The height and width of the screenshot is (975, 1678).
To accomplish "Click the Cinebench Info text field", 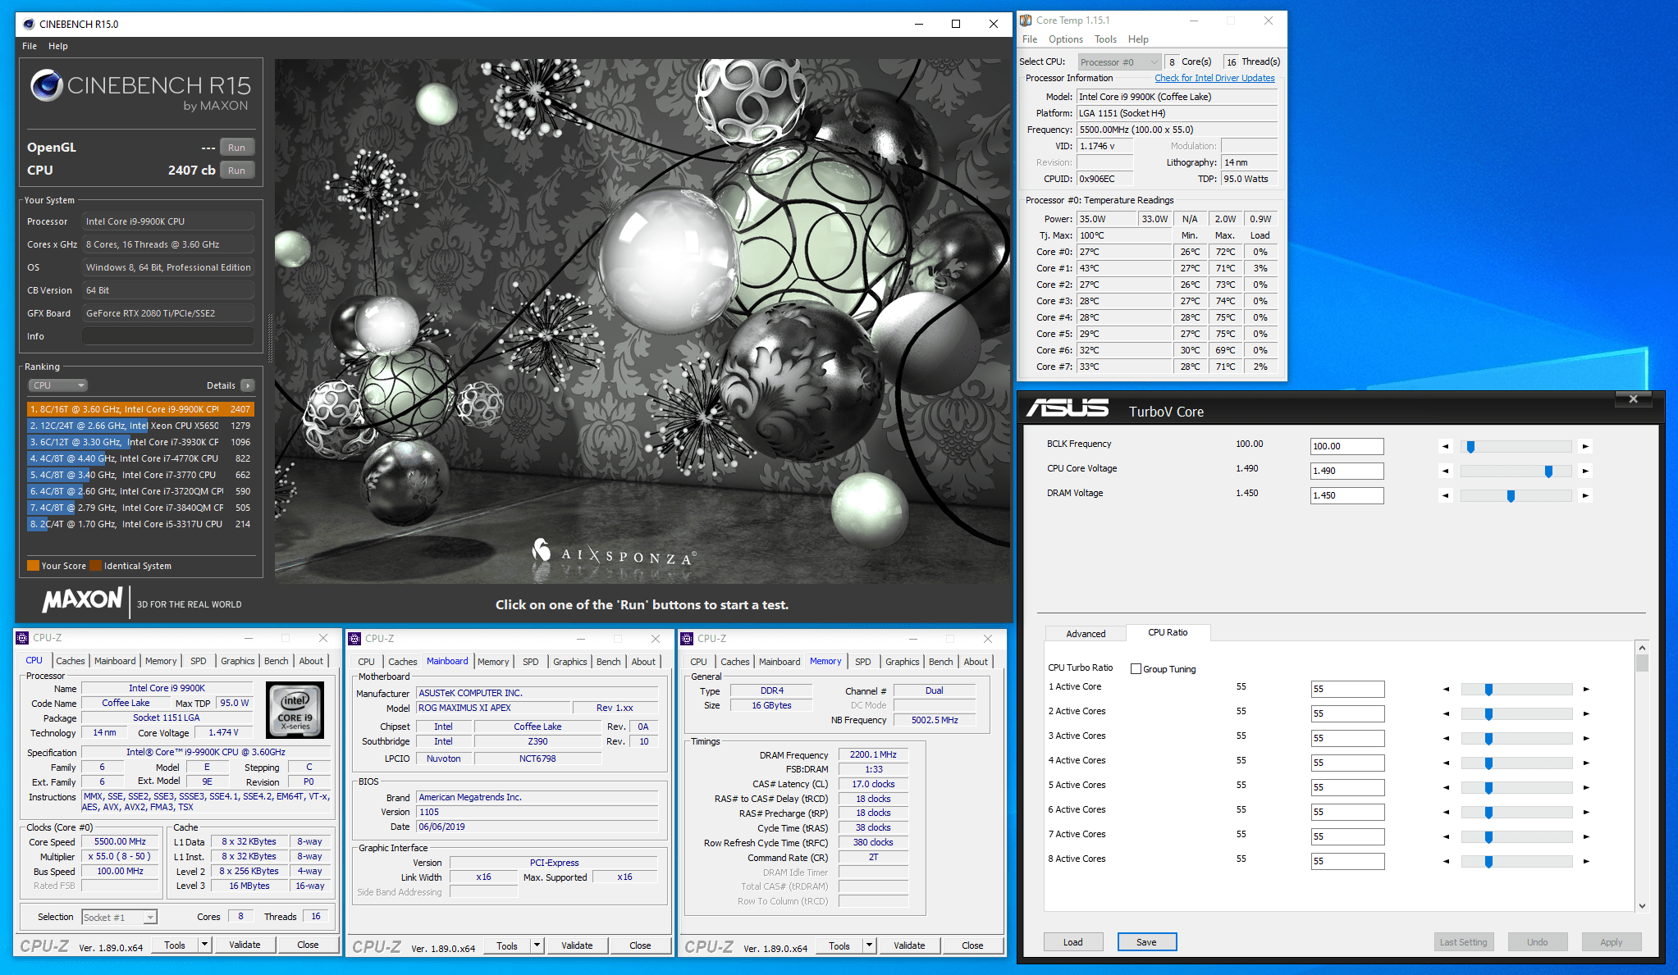I will click(167, 336).
